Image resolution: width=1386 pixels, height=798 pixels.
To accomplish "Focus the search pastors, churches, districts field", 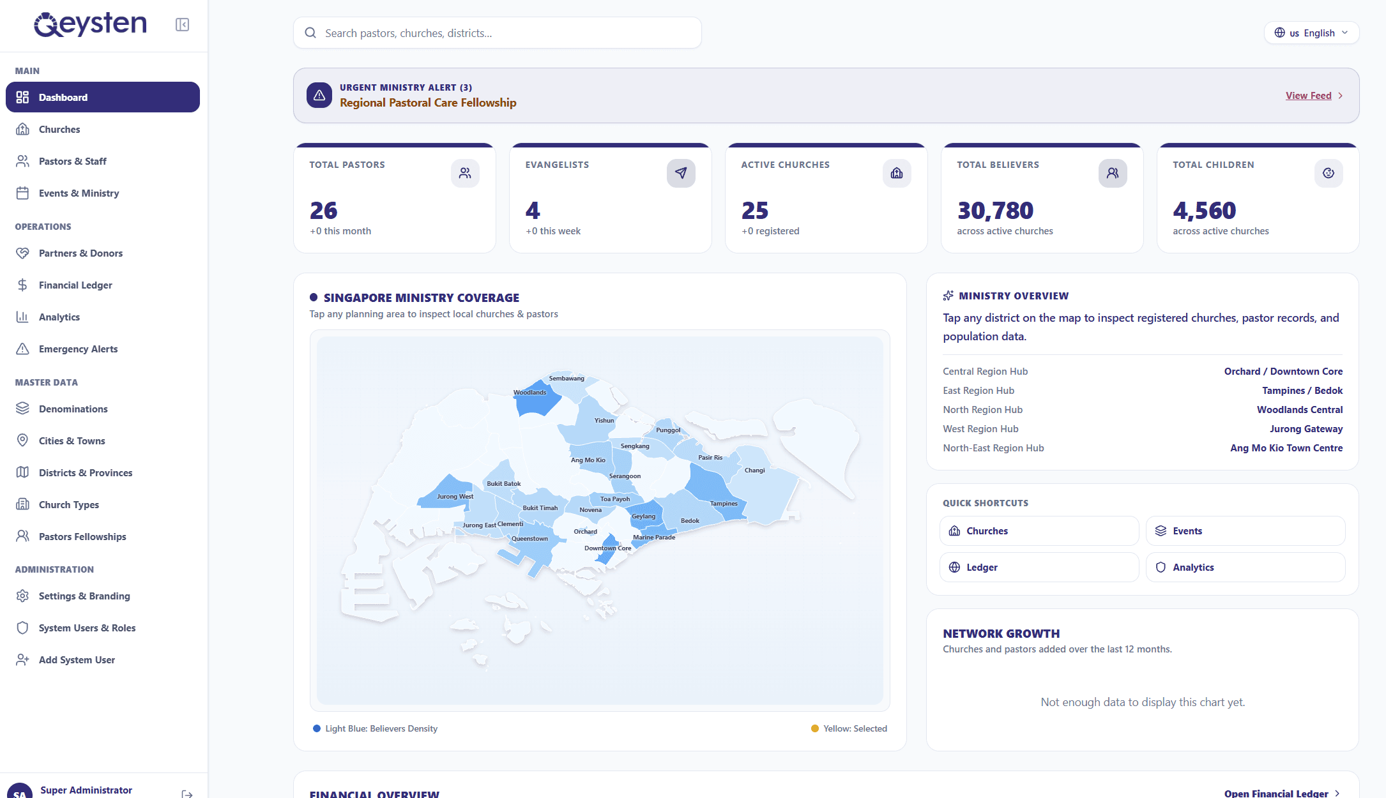I will (x=498, y=33).
